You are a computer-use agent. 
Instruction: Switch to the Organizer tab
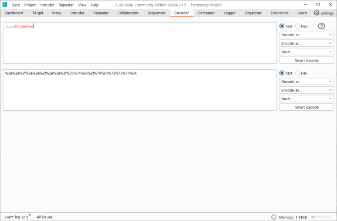(x=253, y=13)
